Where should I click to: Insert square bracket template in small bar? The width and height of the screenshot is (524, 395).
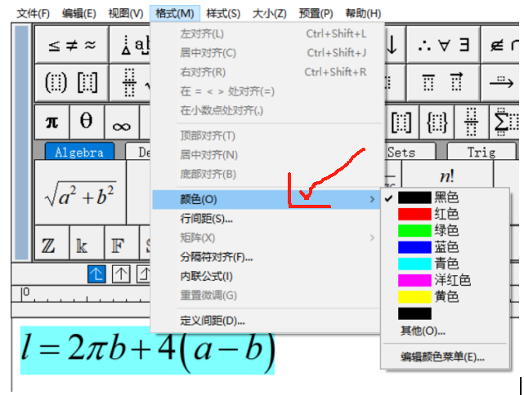[x=401, y=122]
